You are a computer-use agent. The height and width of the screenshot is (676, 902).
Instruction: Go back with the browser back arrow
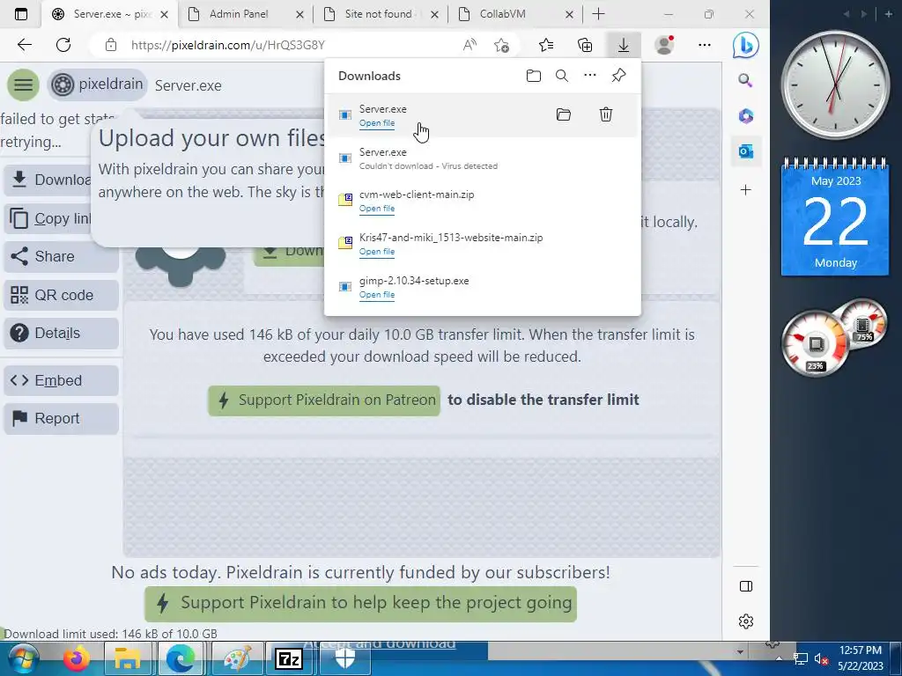24,45
